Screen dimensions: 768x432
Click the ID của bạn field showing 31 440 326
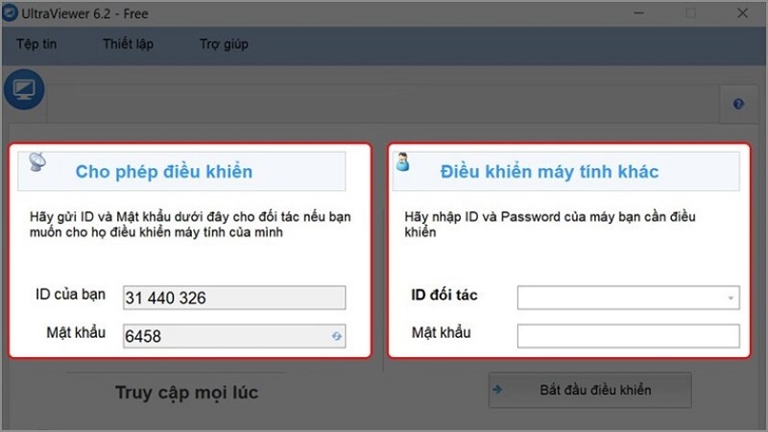click(233, 299)
